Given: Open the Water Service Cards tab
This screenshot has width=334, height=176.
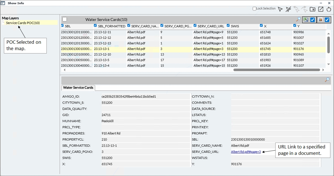Looking at the screenshot, I should pyautogui.click(x=78, y=88).
